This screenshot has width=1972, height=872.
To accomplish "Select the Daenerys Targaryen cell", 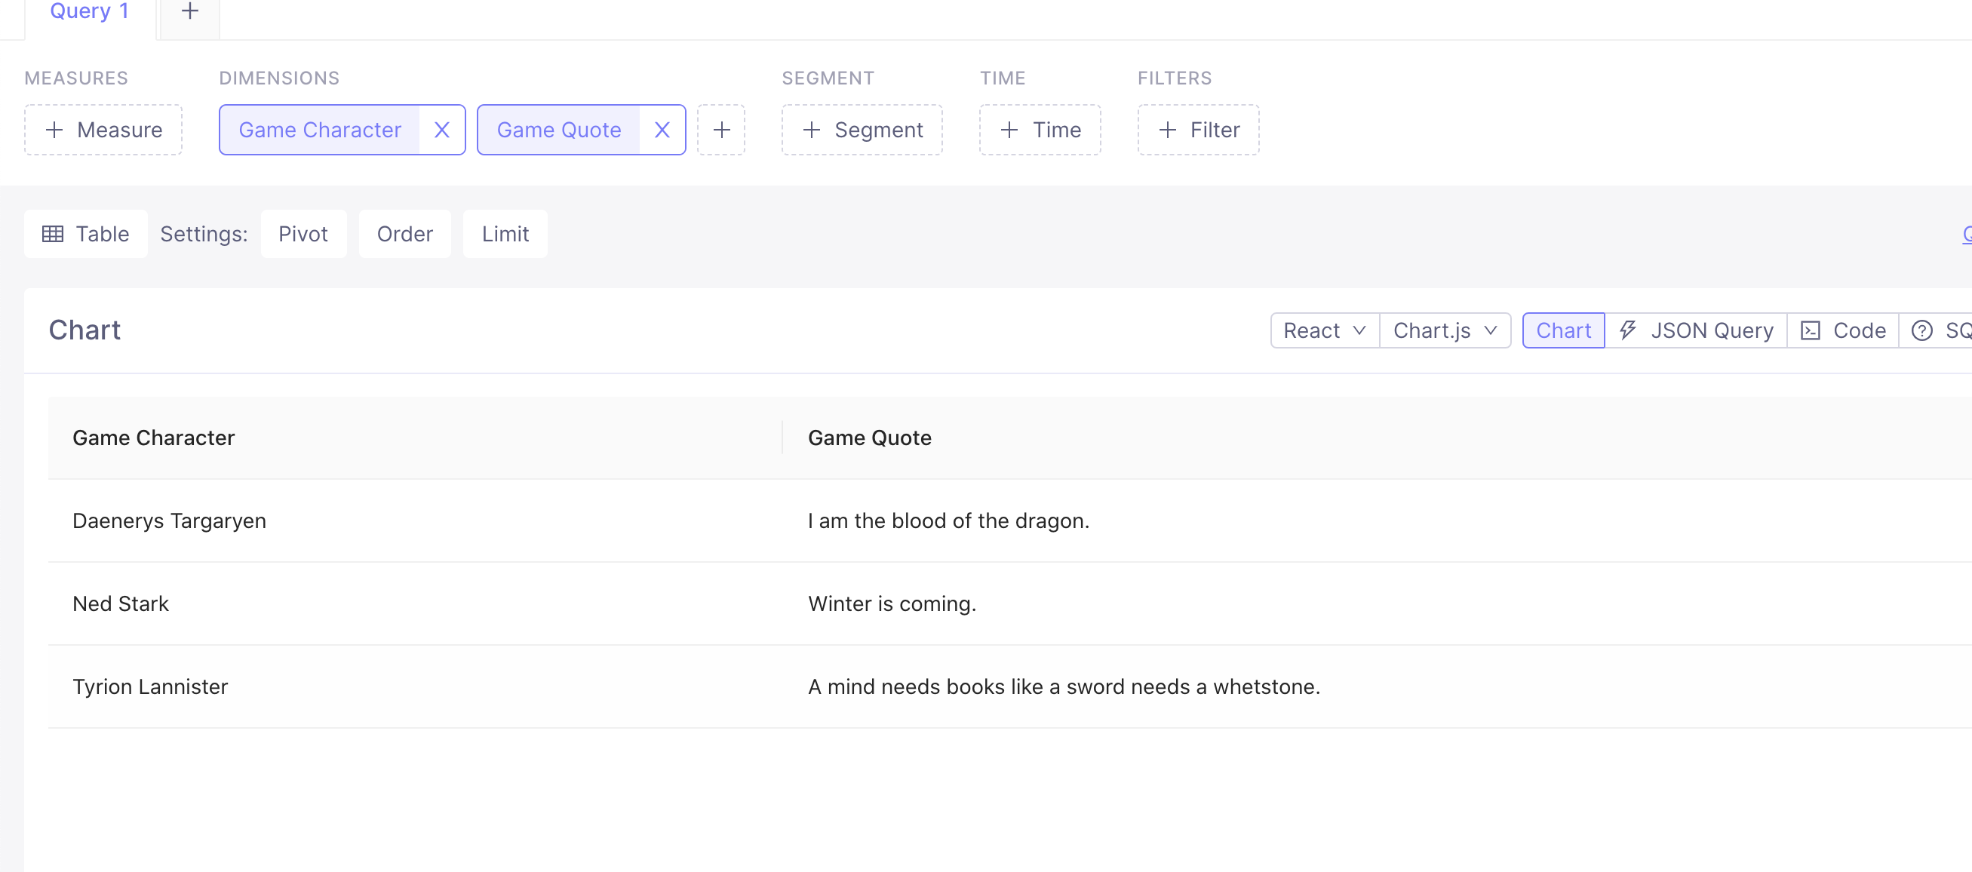I will click(x=415, y=521).
